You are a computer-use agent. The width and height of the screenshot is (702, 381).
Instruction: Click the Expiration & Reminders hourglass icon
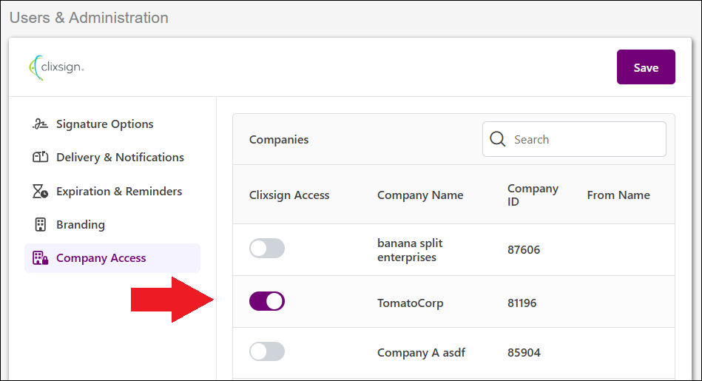point(40,191)
